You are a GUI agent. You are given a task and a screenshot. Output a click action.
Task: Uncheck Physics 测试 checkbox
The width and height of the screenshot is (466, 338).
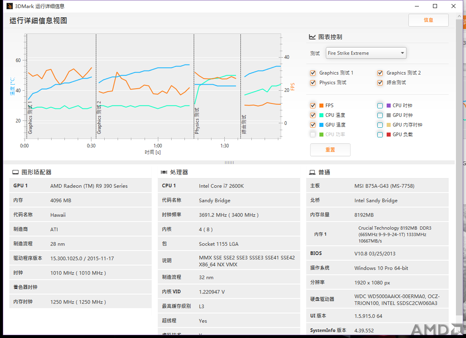tap(313, 83)
